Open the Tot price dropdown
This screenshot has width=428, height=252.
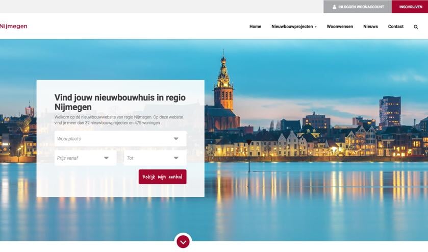coord(155,158)
